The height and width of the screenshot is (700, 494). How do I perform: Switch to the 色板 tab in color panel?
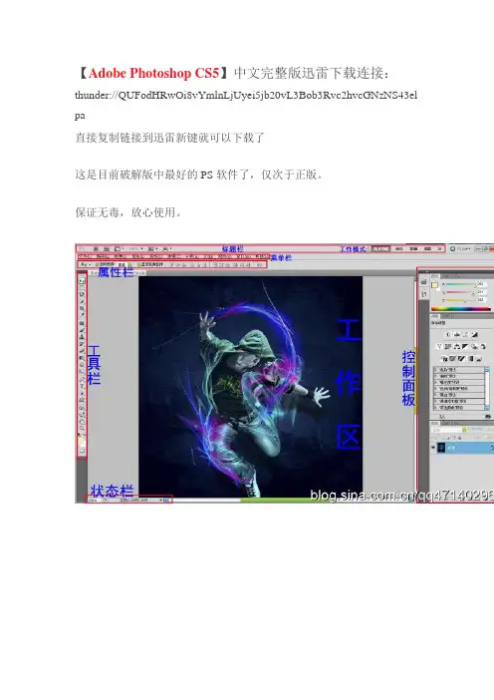pos(446,276)
